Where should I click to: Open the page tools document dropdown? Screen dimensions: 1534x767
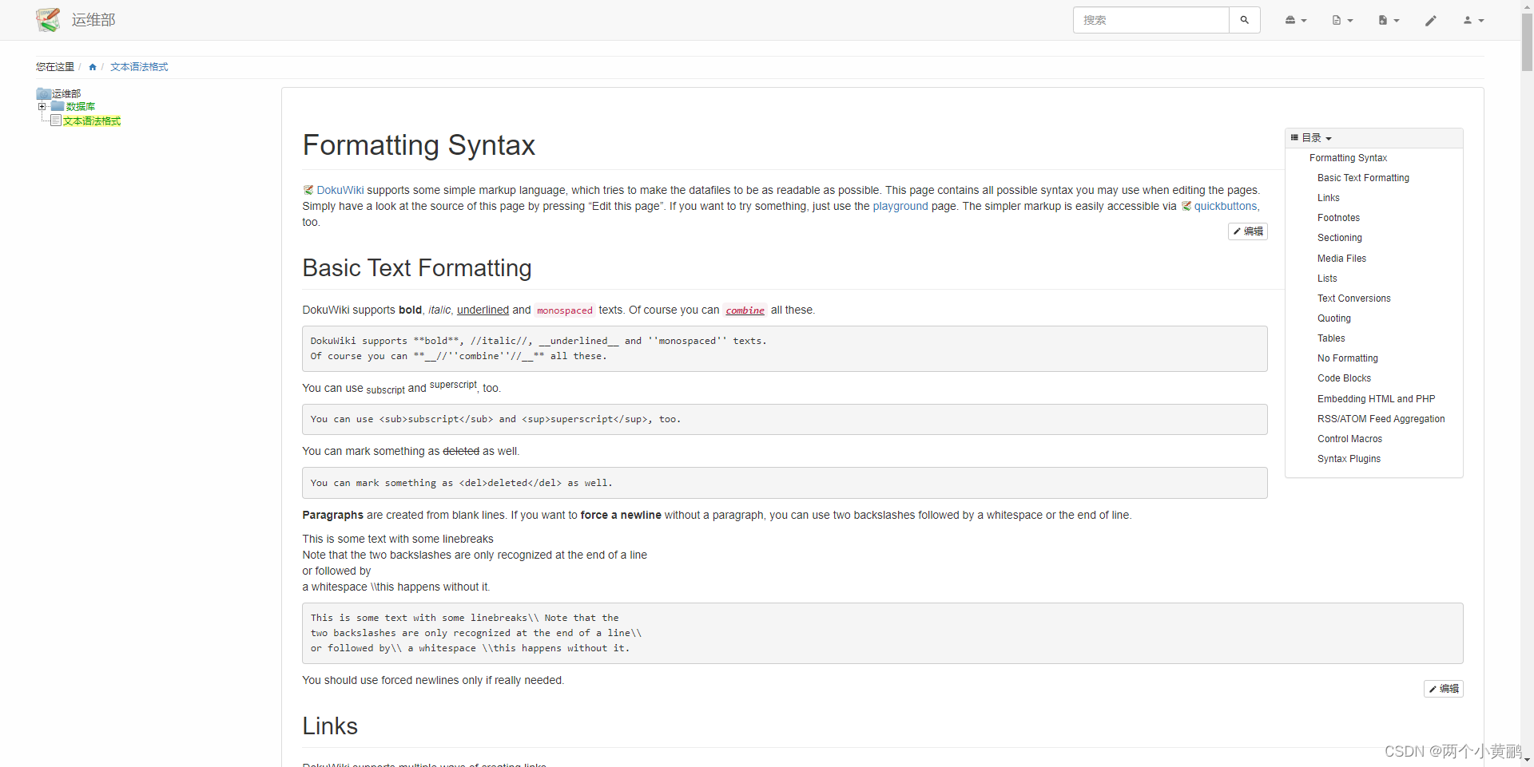pos(1342,20)
